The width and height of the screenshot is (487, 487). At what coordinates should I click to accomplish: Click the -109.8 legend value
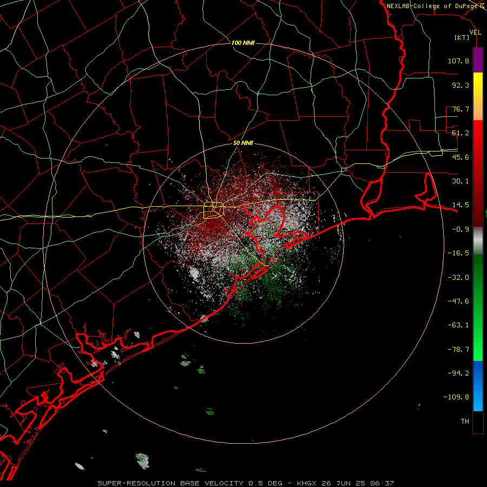tap(456, 397)
